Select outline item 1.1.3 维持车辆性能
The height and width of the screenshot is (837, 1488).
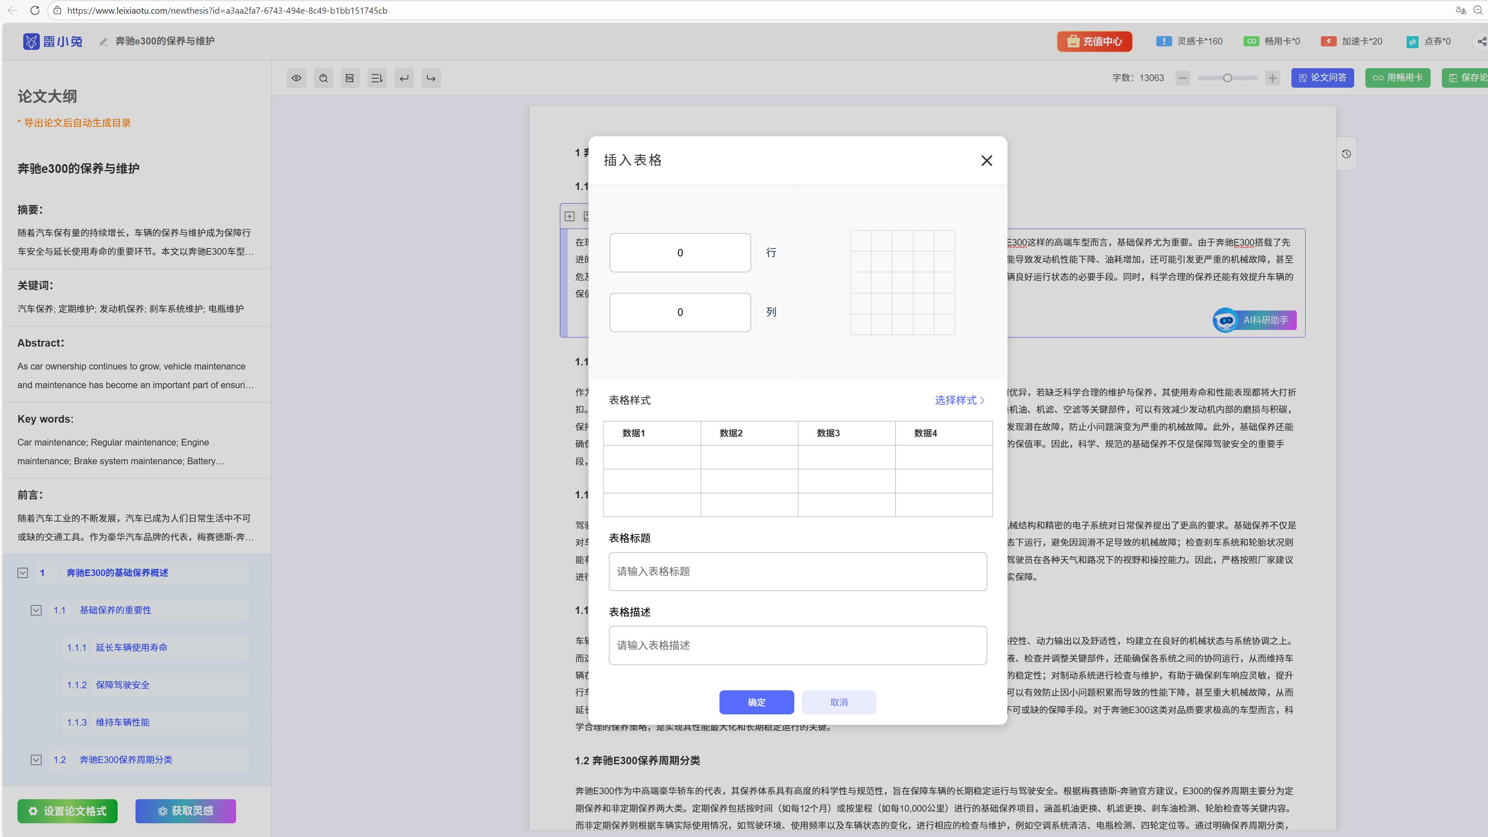click(x=123, y=722)
